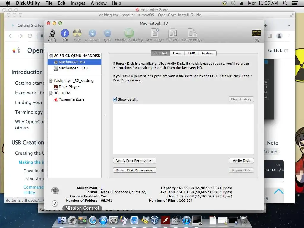Click Verify Disk Permissions button
Viewport: 304px width, 228px height.
point(135,161)
